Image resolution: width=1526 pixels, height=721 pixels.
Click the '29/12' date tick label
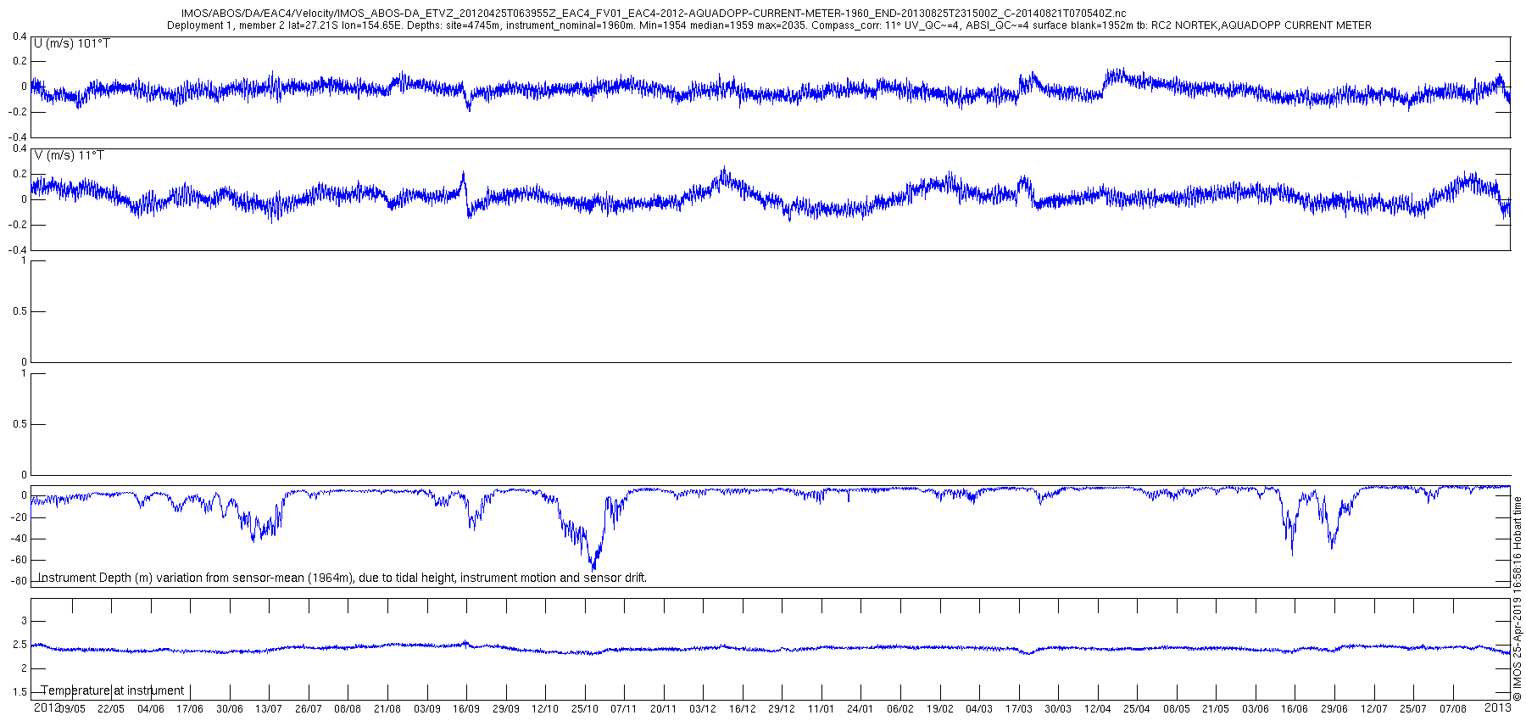(782, 709)
